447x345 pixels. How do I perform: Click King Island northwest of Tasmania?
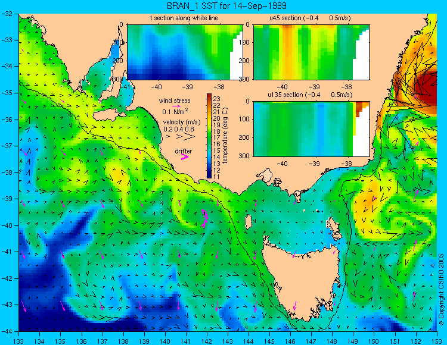248,222
